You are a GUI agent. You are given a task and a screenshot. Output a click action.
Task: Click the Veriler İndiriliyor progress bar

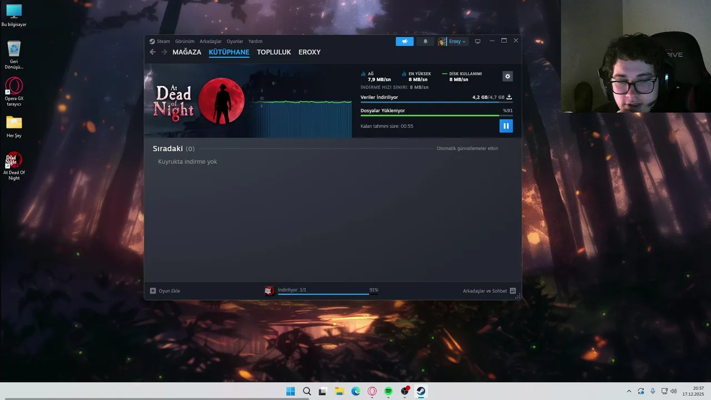(x=436, y=102)
